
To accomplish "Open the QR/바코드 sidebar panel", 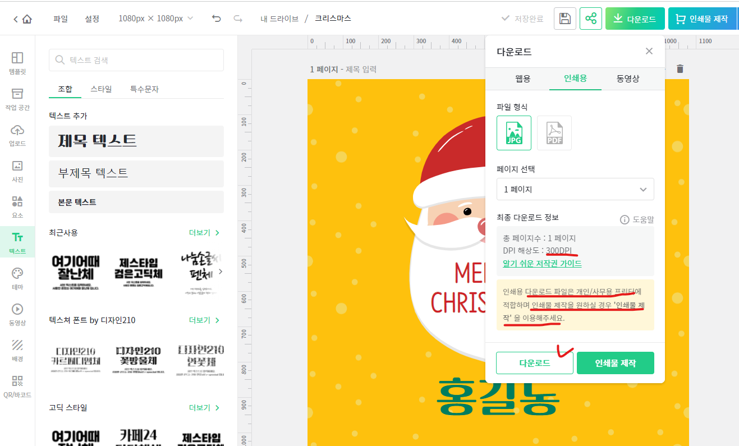I will pyautogui.click(x=17, y=386).
